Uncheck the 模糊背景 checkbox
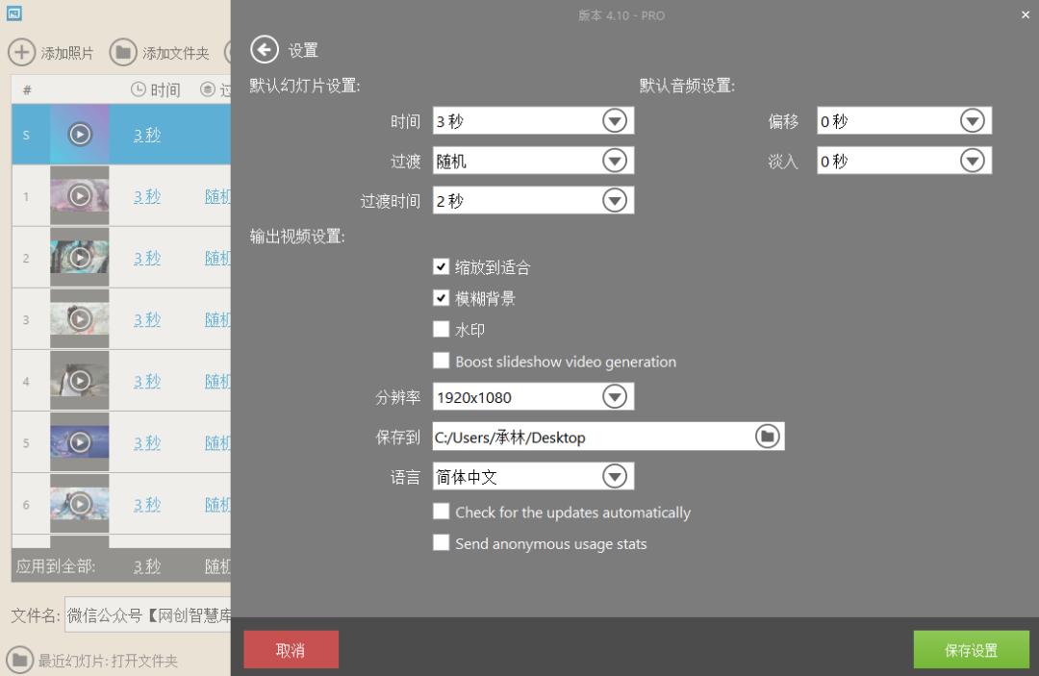This screenshot has width=1039, height=676. [x=441, y=297]
